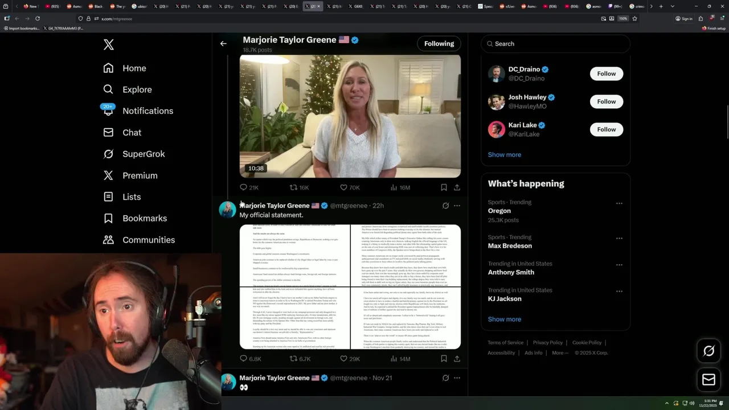729x410 pixels.
Task: Share the video post
Action: tap(457, 187)
